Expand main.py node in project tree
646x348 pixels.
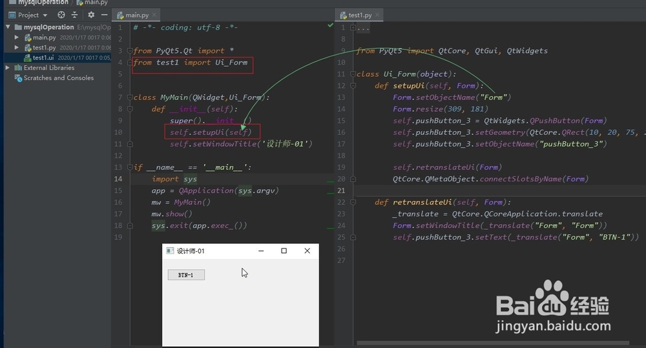(17, 37)
